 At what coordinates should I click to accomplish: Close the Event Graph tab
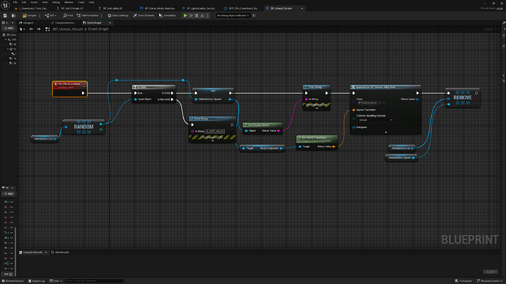tap(110, 23)
